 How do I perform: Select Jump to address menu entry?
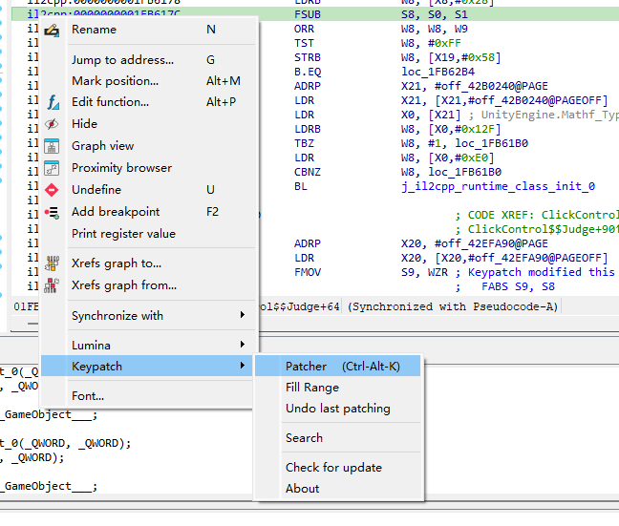point(149,60)
